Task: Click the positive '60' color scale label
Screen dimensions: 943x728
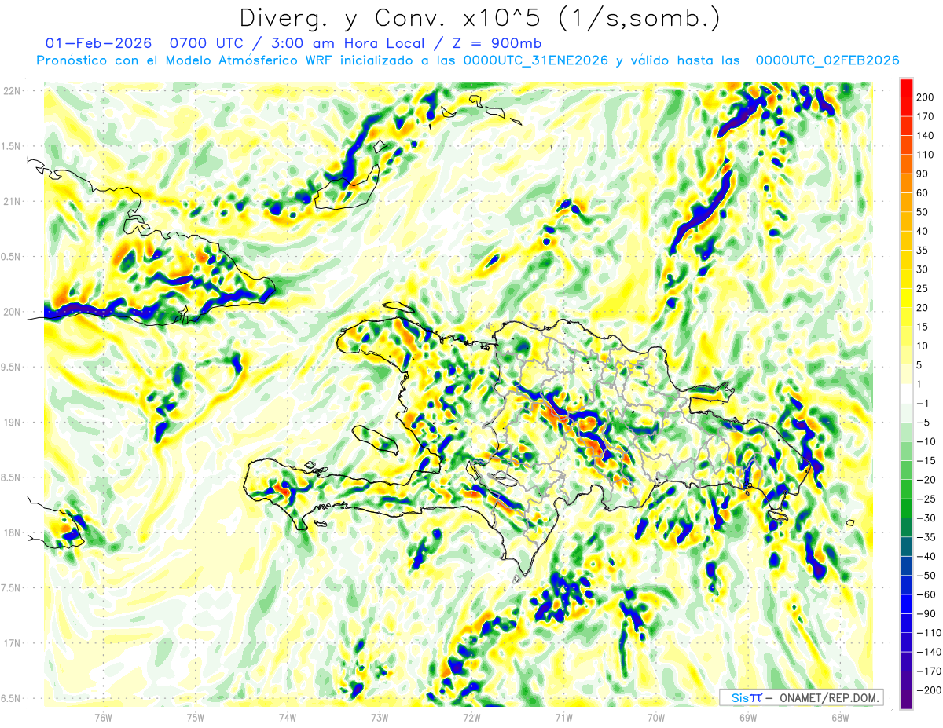Action: 924,192
